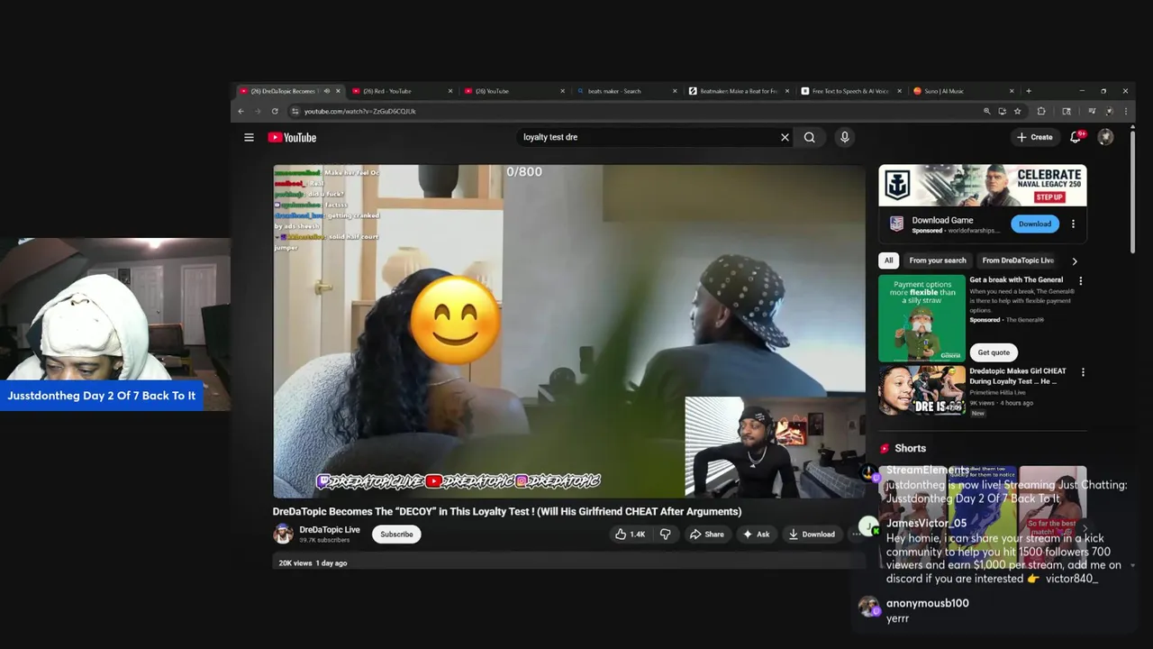Dislike the video with the thumbs down
The width and height of the screenshot is (1153, 649).
666,534
